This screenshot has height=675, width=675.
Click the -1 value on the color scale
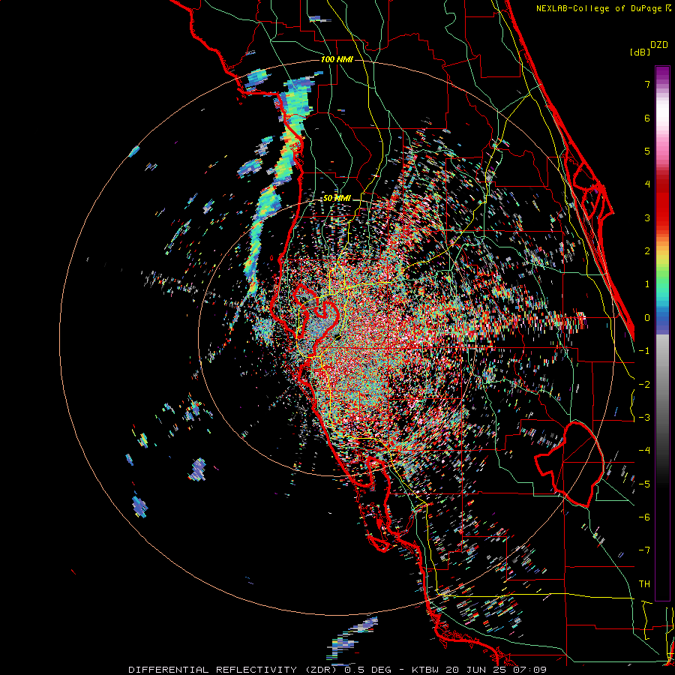pyautogui.click(x=644, y=351)
